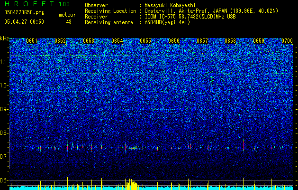Click the 0655 time marker
298x190 pixels.
click(145, 41)
